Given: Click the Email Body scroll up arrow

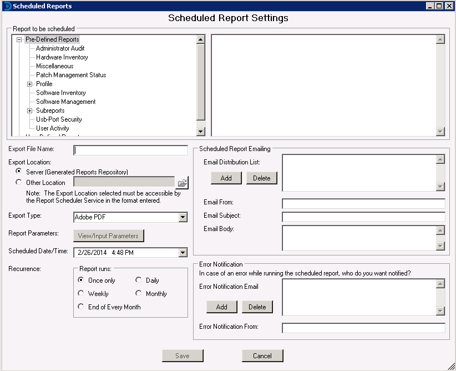Looking at the screenshot, I should click(x=440, y=230).
